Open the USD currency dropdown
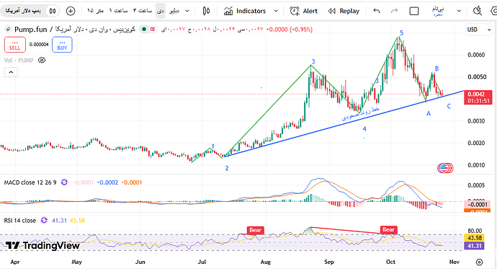The image size is (497, 269). (x=478, y=30)
